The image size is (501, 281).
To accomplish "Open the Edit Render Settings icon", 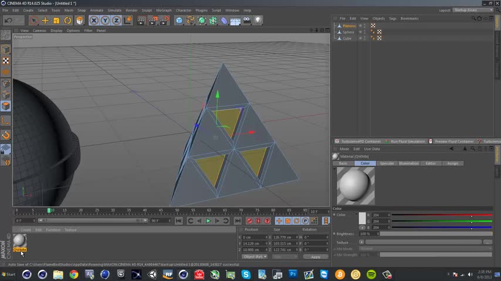I will [x=164, y=20].
